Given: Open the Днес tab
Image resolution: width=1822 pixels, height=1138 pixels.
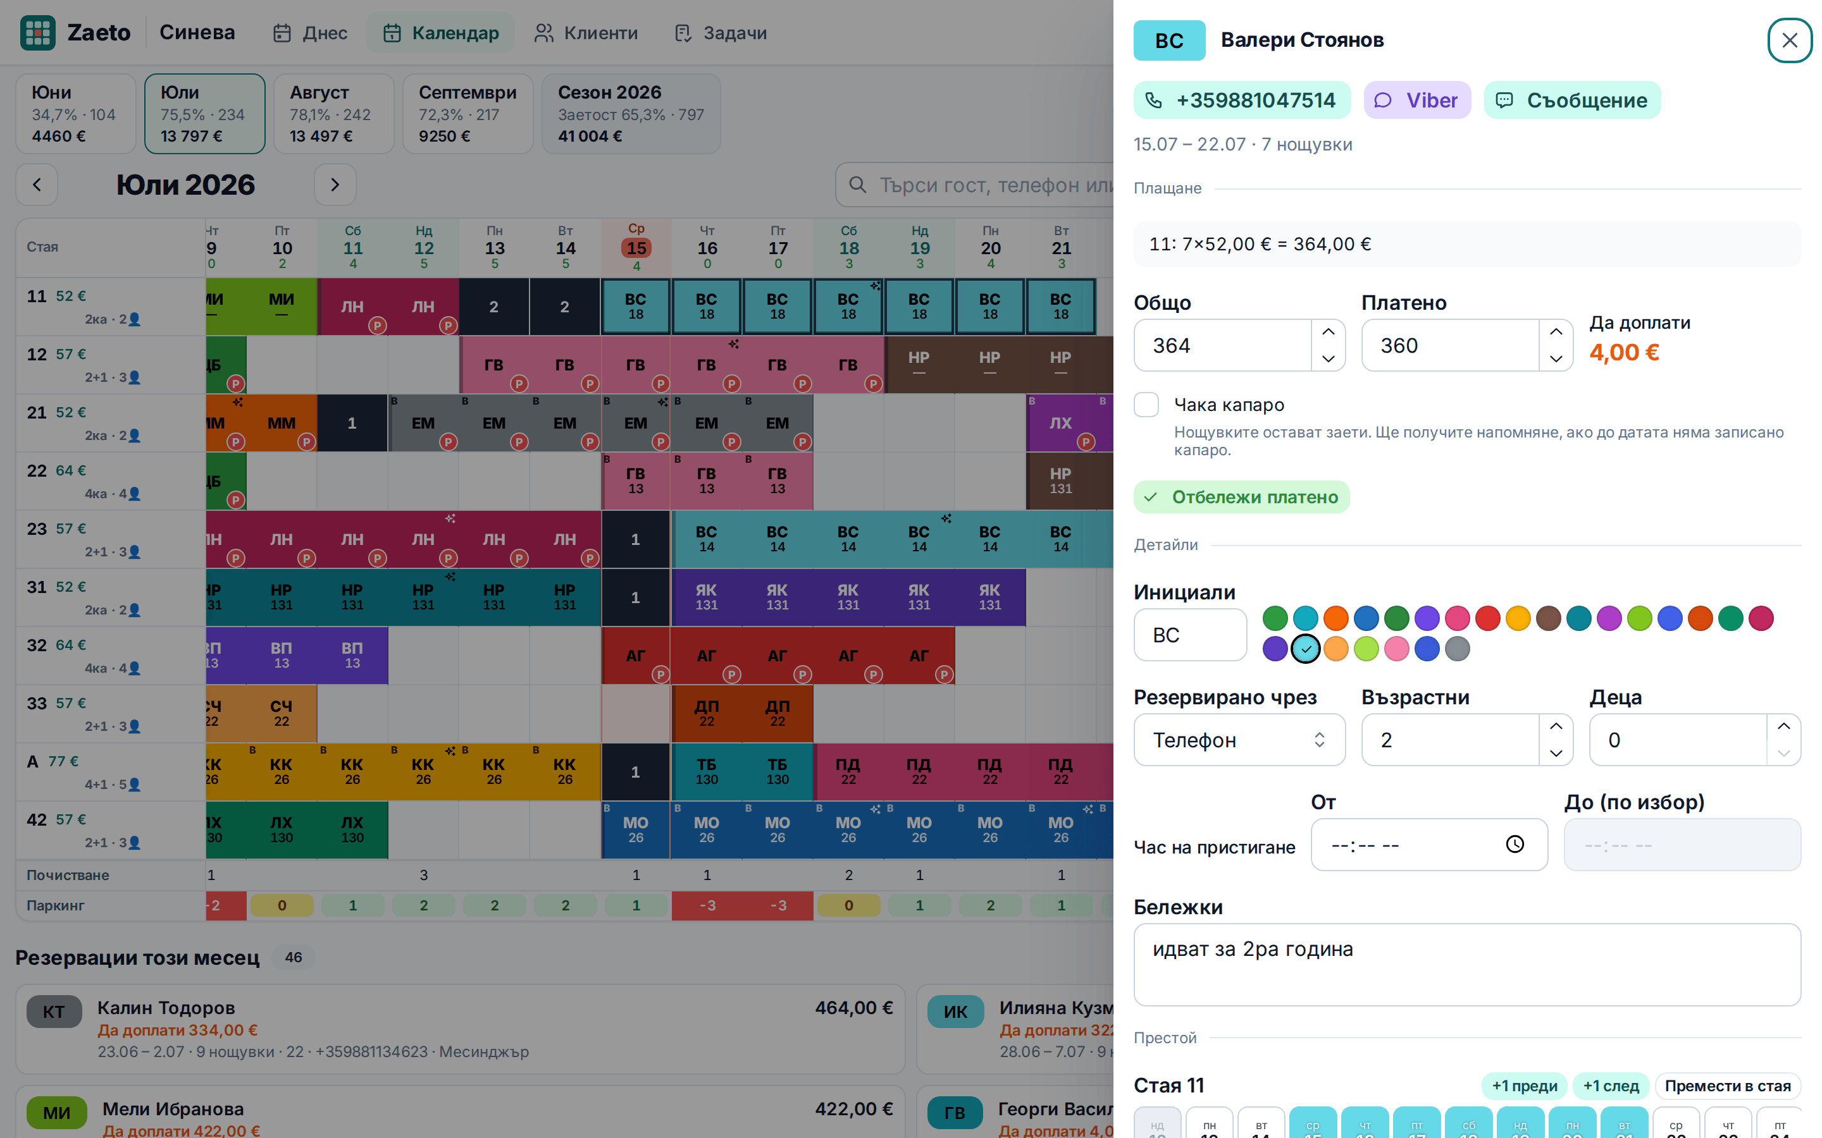Looking at the screenshot, I should tap(310, 33).
